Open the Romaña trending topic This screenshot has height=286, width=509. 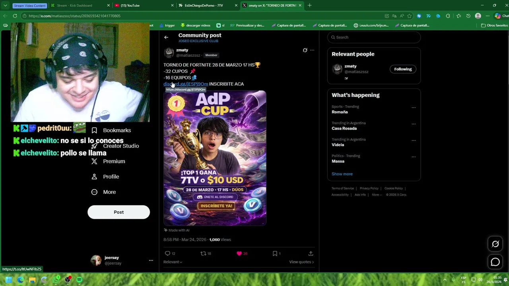click(340, 112)
